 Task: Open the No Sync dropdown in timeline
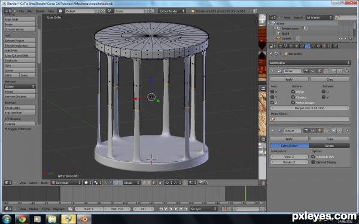(x=203, y=209)
